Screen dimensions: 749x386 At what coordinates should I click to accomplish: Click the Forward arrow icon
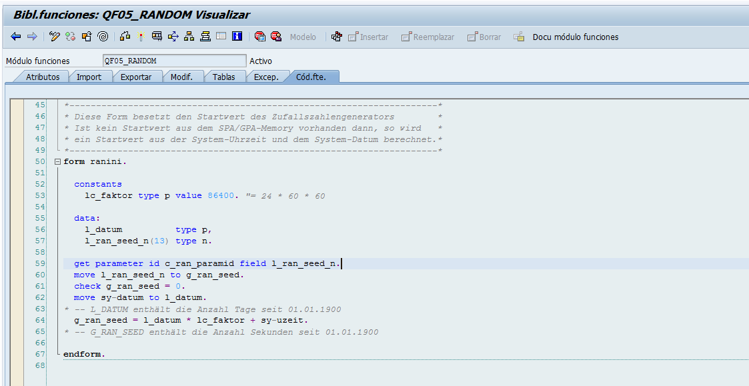coord(32,37)
